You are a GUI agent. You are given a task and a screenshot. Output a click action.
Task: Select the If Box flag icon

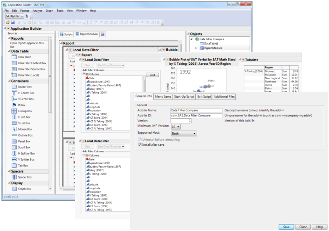[x=14, y=105]
